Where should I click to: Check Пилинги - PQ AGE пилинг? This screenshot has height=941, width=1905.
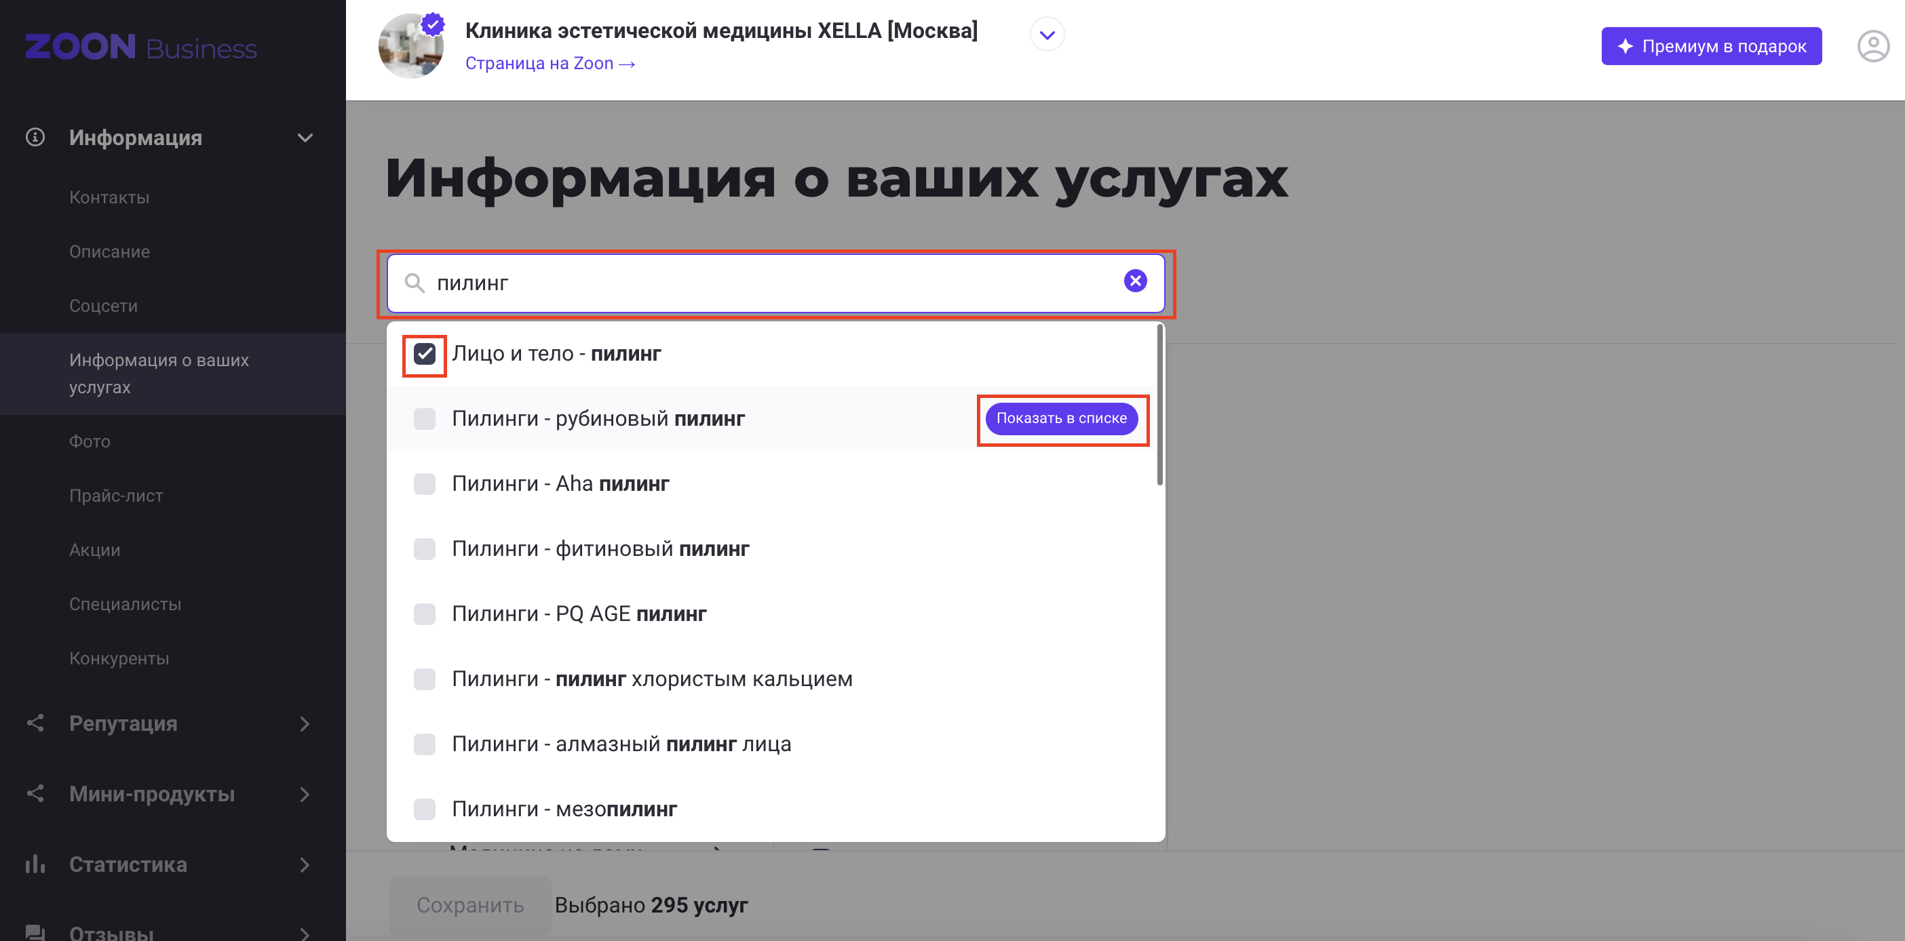coord(425,614)
